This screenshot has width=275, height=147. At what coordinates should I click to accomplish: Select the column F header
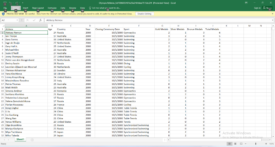pos(139,26)
